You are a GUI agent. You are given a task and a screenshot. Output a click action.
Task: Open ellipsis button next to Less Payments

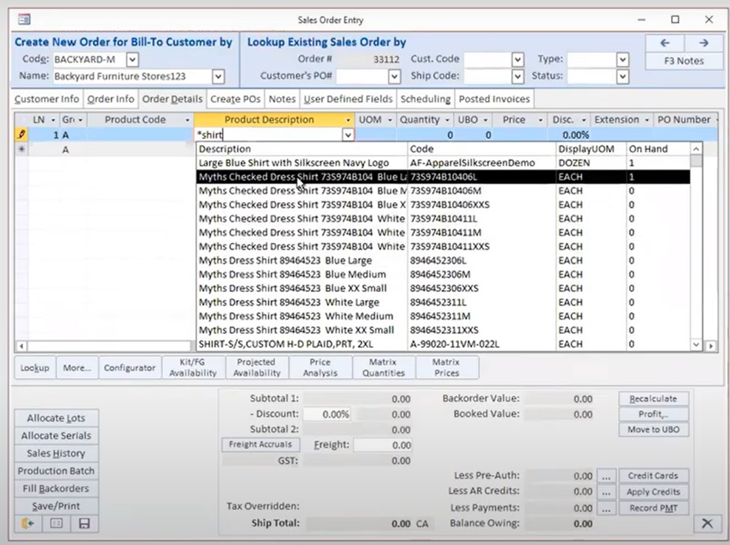tap(605, 508)
